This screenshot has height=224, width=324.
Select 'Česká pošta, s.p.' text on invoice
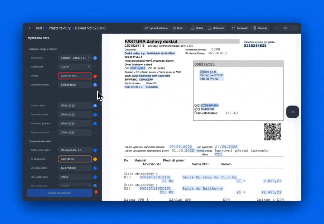tap(135, 54)
